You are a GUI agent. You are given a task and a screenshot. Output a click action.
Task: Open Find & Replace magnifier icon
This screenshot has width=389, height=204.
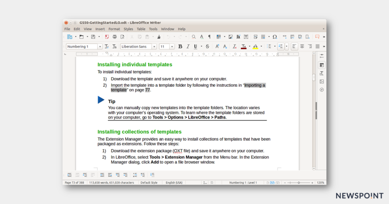click(194, 37)
